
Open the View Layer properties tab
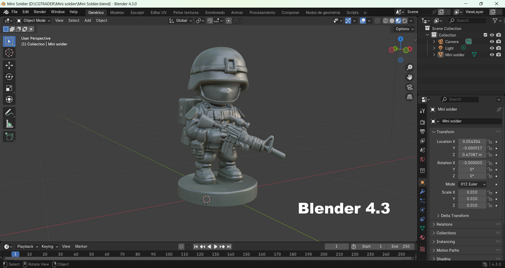pos(422,141)
